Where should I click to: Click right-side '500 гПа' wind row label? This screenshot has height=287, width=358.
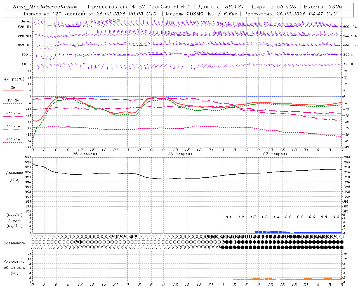click(350, 27)
